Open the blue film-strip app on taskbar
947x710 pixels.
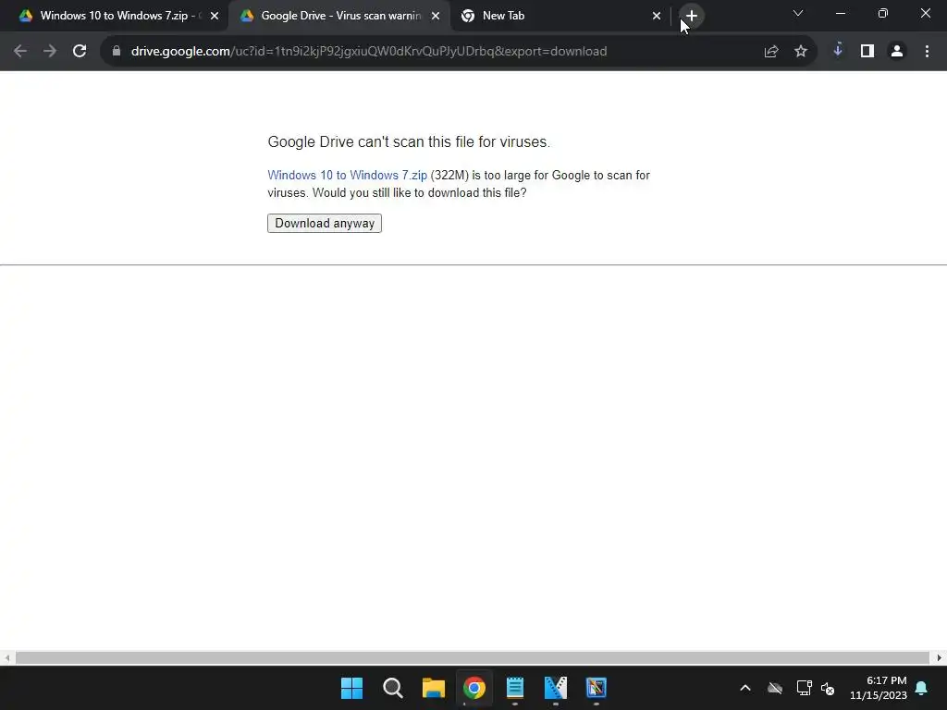[556, 688]
